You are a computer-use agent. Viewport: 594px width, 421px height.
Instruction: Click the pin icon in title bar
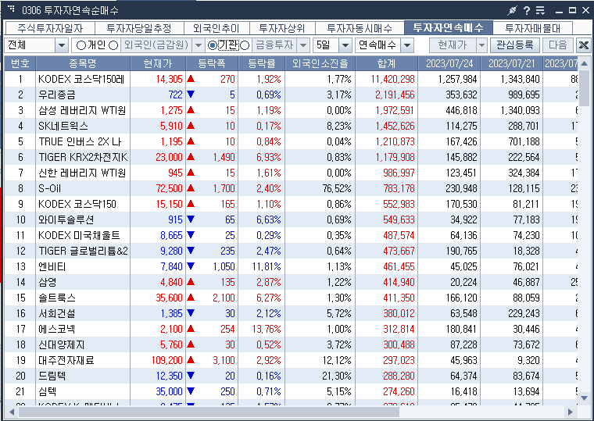point(512,11)
